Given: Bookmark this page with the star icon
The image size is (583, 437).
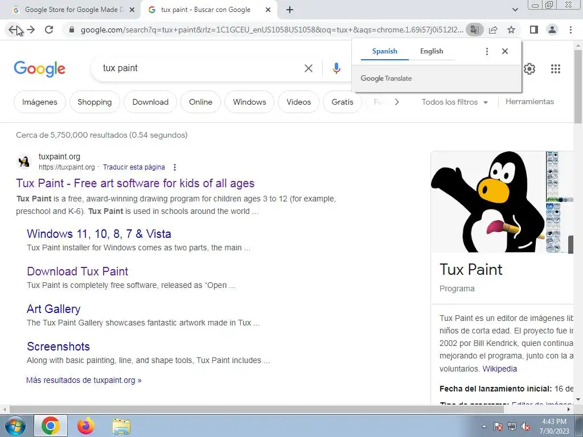Looking at the screenshot, I should [x=511, y=30].
